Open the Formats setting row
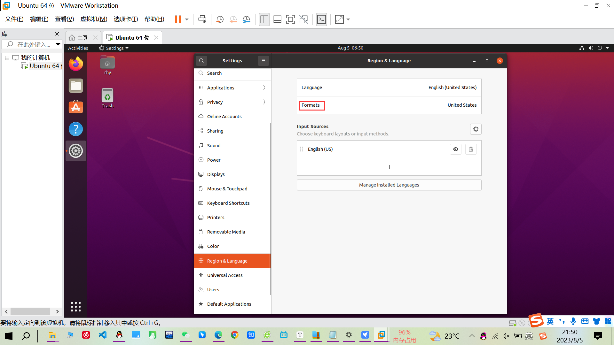The width and height of the screenshot is (614, 345). coord(389,105)
